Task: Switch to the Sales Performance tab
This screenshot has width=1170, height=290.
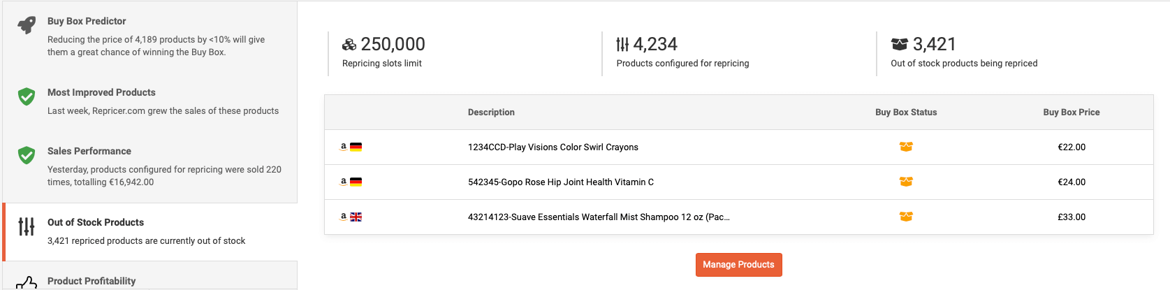Action: 89,151
